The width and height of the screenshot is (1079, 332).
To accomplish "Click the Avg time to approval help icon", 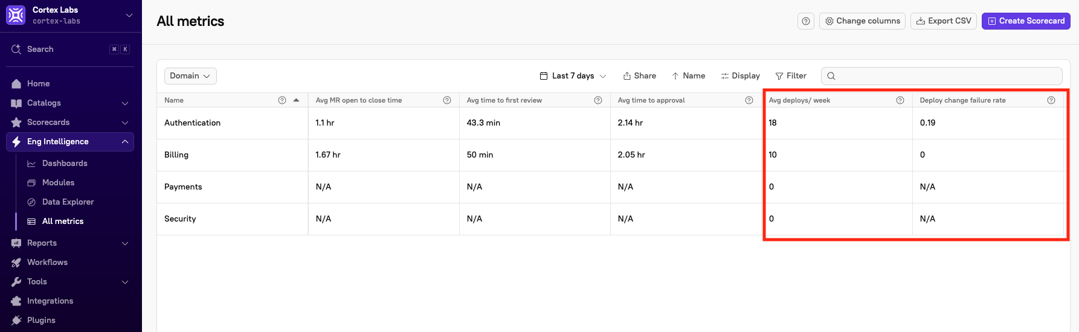I will [x=749, y=100].
